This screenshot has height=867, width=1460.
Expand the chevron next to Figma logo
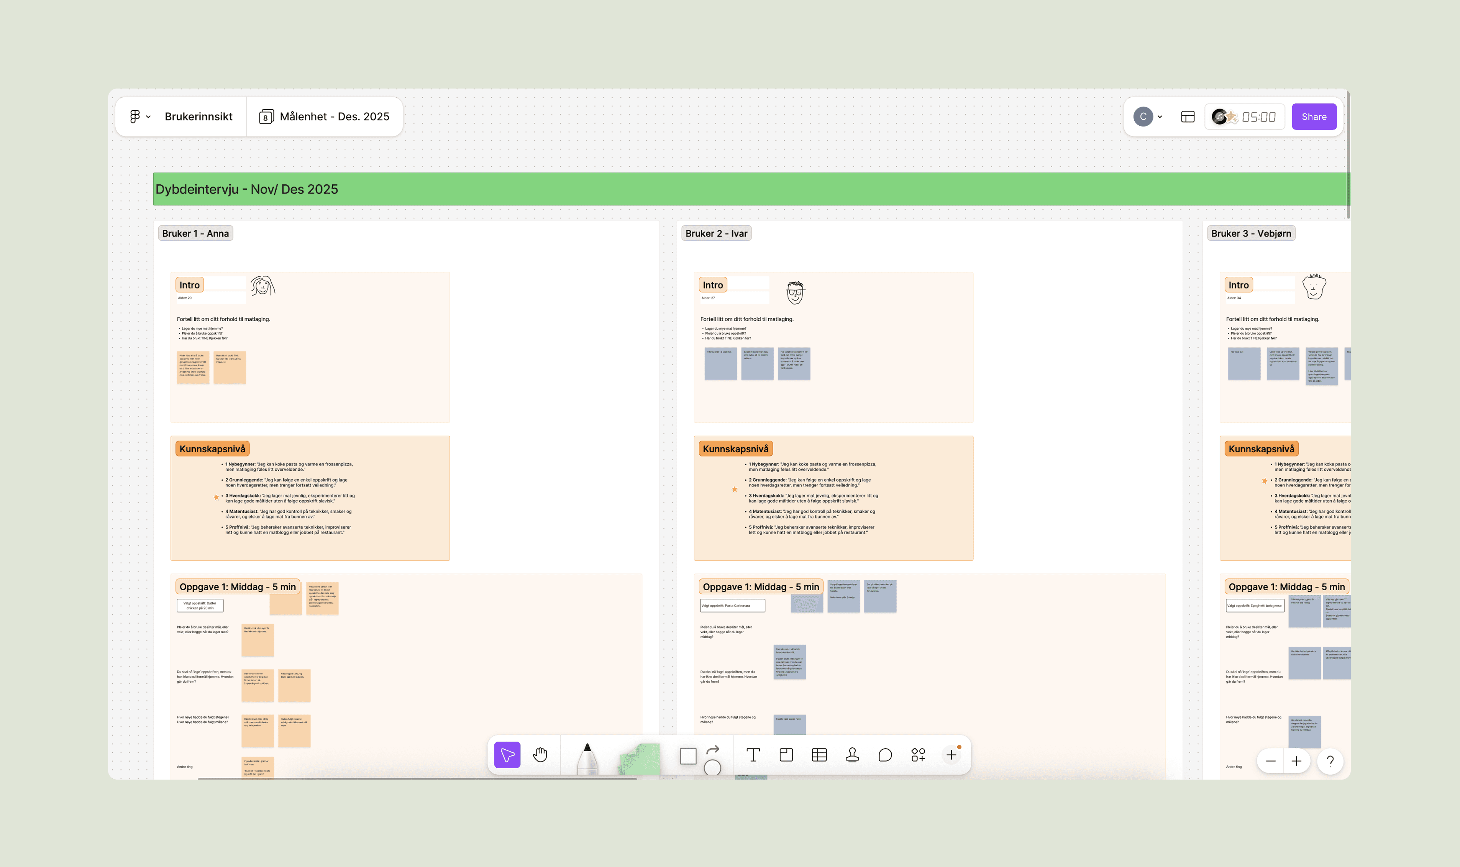pos(148,117)
